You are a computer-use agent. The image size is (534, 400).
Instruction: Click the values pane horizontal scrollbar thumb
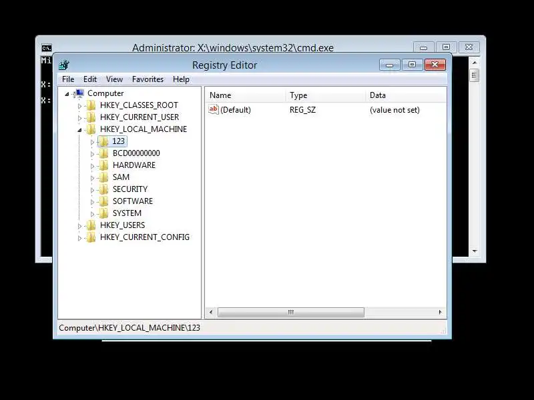point(291,312)
